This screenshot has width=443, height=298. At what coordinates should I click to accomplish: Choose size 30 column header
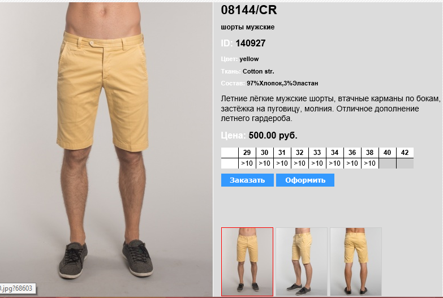[264, 153]
